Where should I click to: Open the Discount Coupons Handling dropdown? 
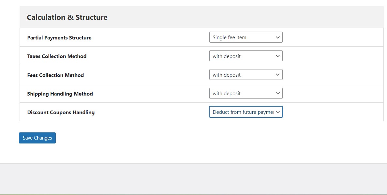[x=246, y=112]
